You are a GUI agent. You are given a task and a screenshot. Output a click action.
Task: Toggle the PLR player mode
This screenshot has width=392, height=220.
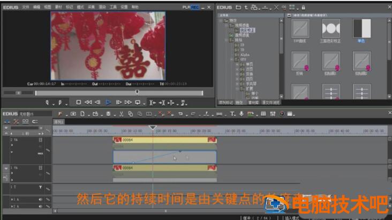(x=186, y=7)
